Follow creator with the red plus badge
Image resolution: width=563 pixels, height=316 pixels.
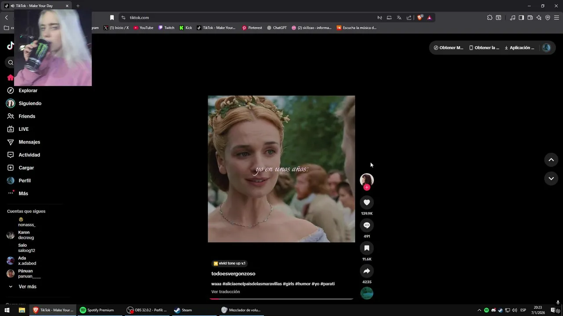click(x=367, y=187)
